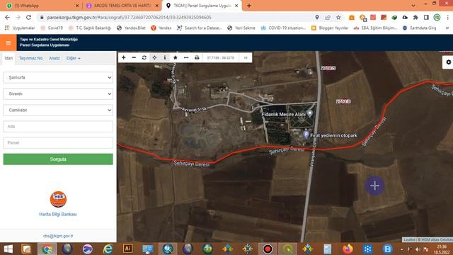The width and height of the screenshot is (453, 255).
Task: Switch to the Taşınmaz No tab
Action: coord(30,58)
